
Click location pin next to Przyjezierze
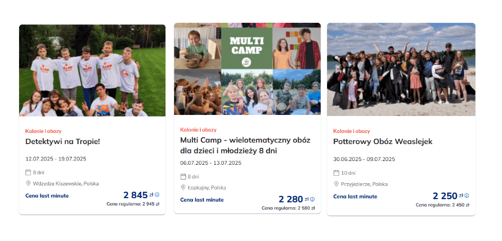(336, 184)
